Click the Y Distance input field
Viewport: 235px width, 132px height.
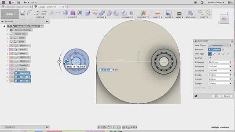(x=219, y=66)
